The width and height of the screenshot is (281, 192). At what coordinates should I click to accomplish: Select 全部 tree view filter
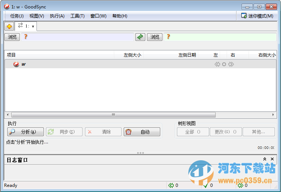pyautogui.click(x=193, y=132)
